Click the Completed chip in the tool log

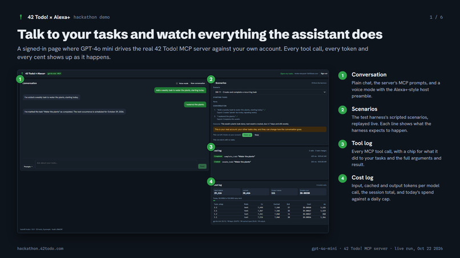pyautogui.click(x=218, y=157)
